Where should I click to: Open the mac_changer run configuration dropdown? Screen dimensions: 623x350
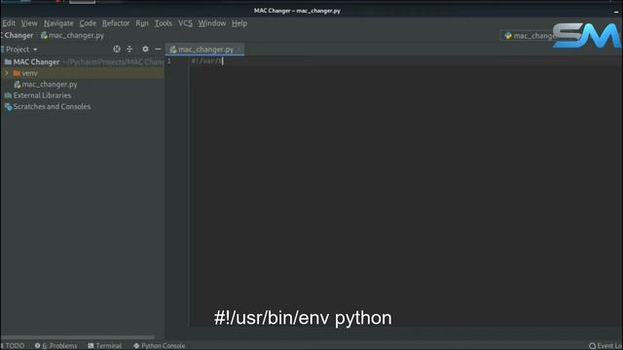(x=531, y=36)
